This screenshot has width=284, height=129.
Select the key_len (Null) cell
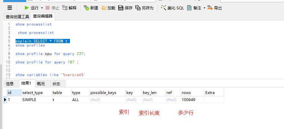154,100
